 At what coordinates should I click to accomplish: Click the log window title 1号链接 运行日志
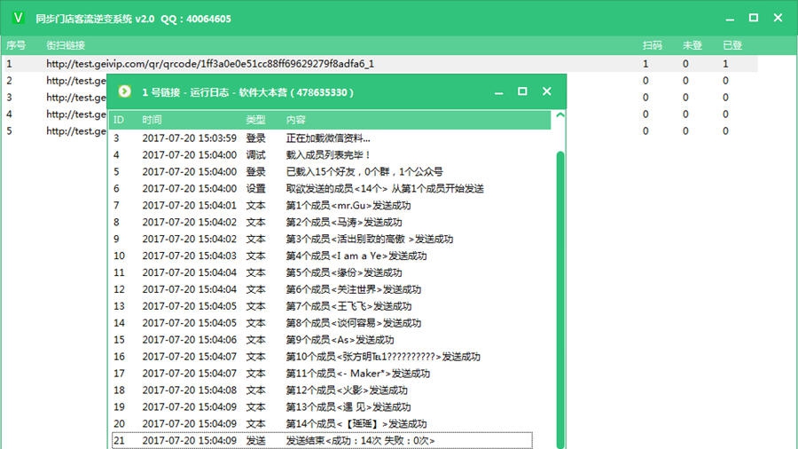247,92
